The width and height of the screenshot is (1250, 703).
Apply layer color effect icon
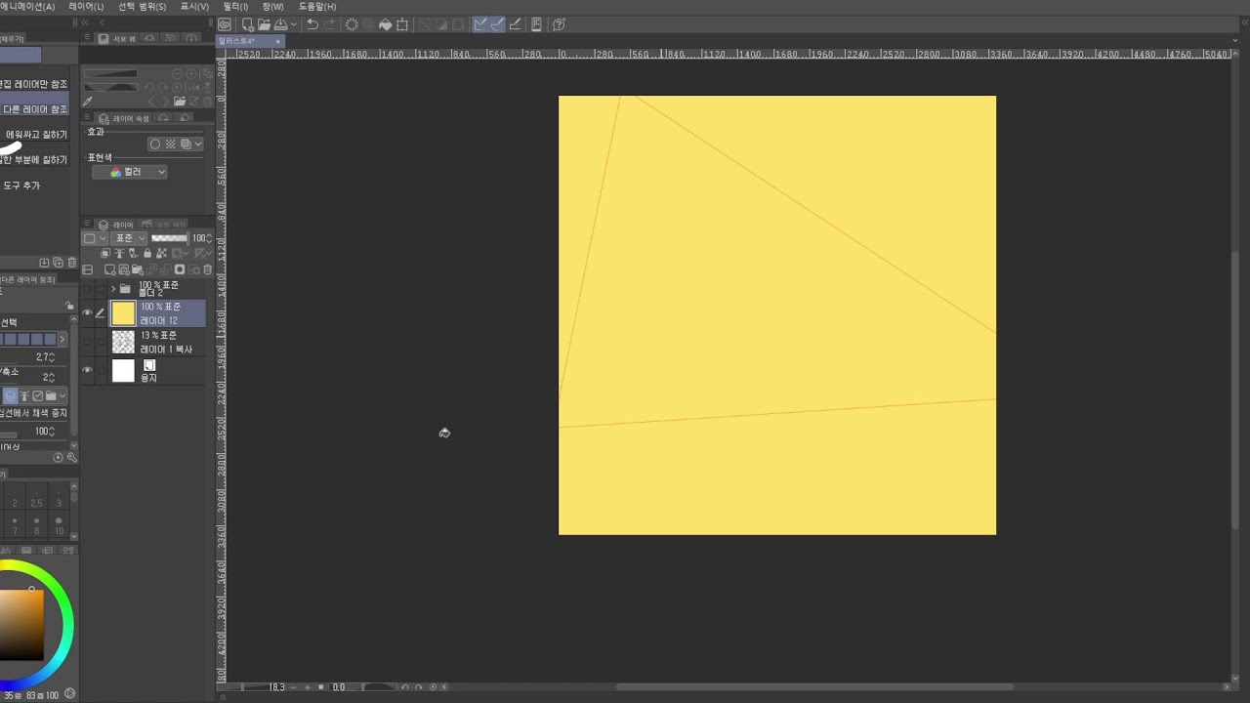pos(186,144)
